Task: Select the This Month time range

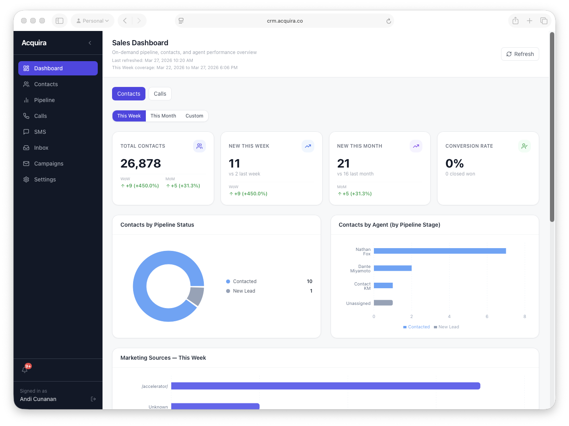Action: (x=163, y=116)
